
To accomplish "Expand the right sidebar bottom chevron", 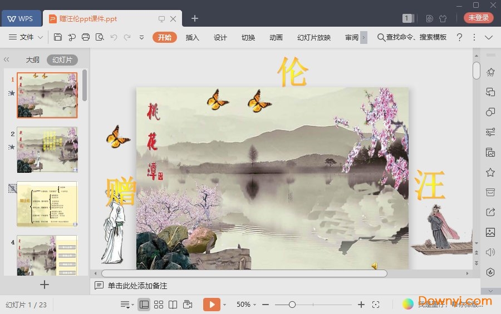I will click(491, 291).
